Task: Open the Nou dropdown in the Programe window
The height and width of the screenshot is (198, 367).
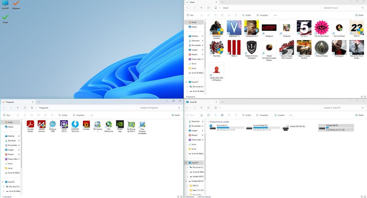Action: (7, 115)
